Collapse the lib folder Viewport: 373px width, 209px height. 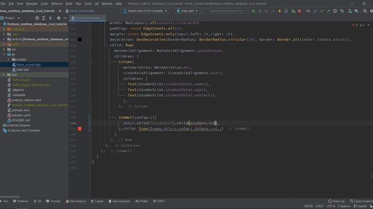(4, 55)
